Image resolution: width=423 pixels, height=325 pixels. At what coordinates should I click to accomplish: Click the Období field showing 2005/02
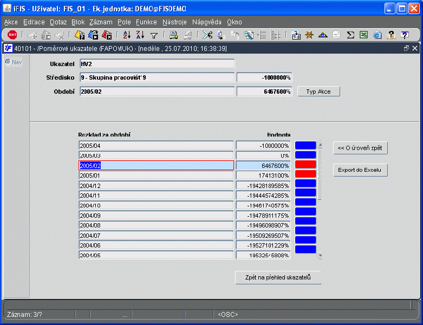pyautogui.click(x=157, y=92)
